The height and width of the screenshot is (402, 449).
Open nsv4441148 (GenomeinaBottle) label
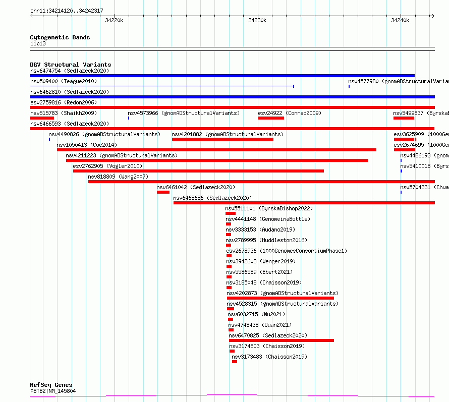point(268,219)
